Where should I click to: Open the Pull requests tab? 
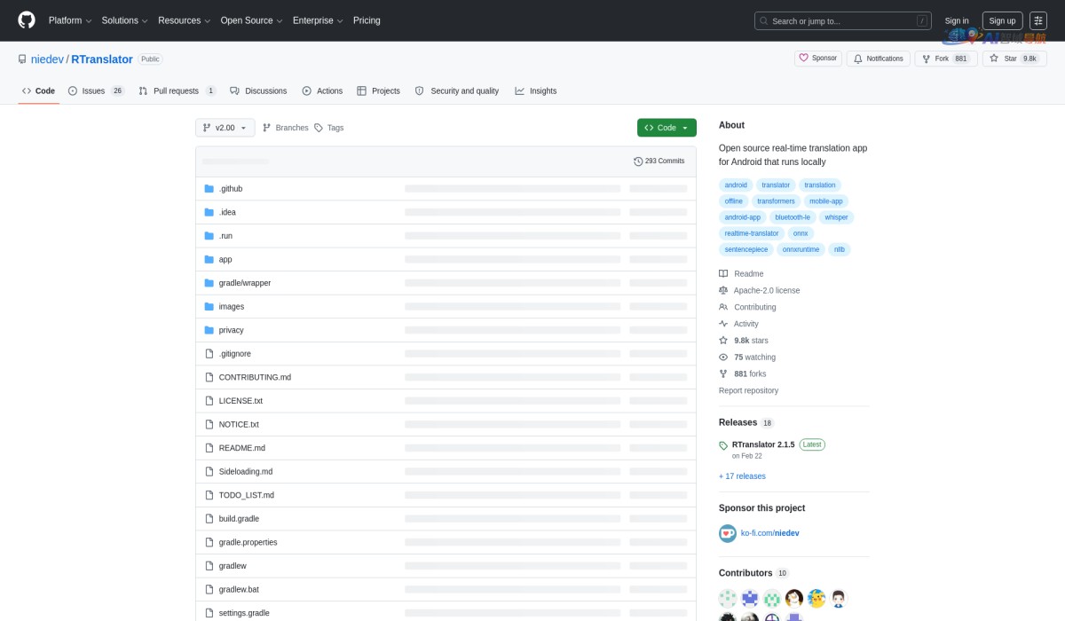pyautogui.click(x=177, y=90)
